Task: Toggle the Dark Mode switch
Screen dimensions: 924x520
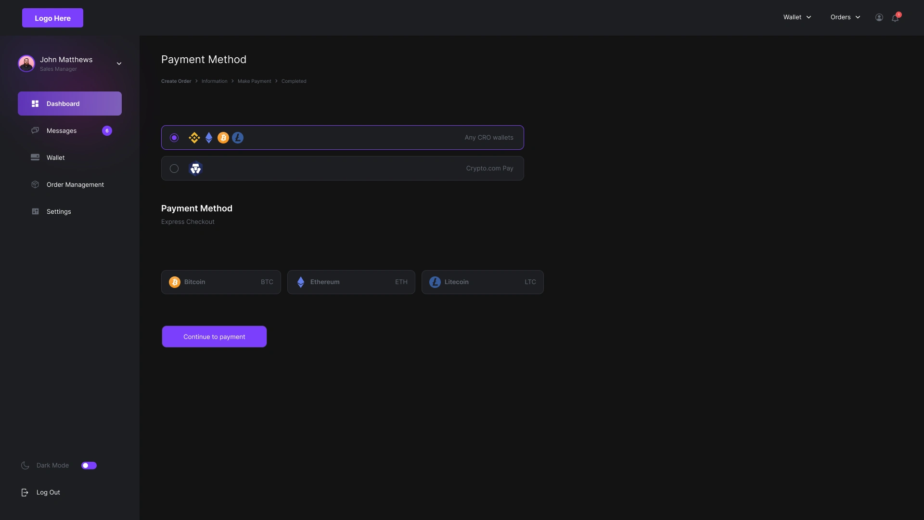Action: click(x=89, y=465)
